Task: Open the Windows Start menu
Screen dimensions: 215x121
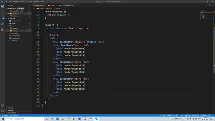Action: pos(3,119)
